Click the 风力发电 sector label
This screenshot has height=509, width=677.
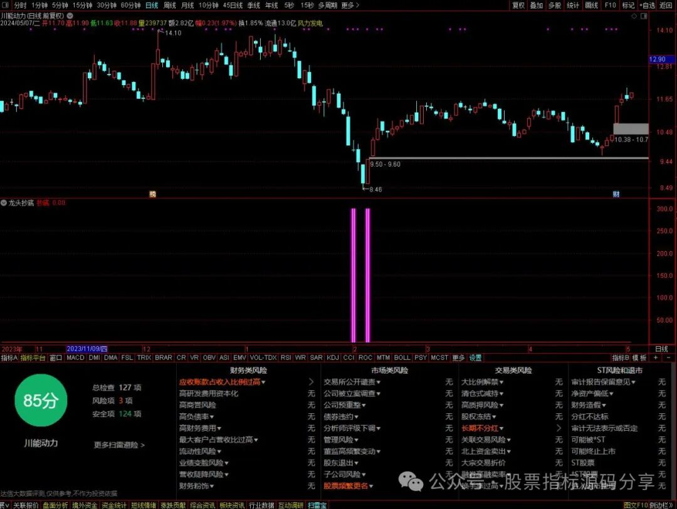click(x=310, y=23)
